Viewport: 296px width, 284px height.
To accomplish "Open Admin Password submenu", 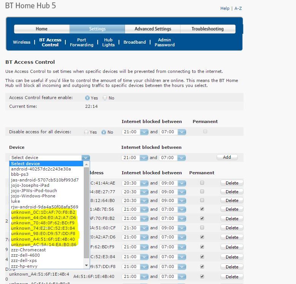I will (165, 42).
